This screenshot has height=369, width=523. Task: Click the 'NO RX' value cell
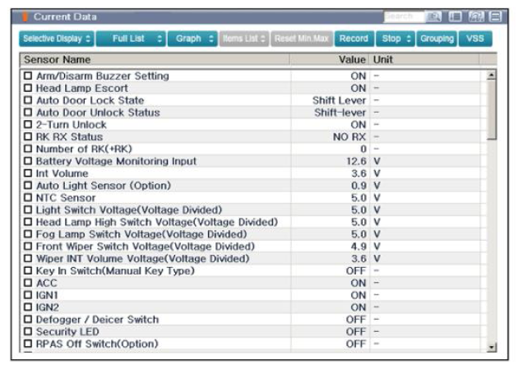click(349, 137)
